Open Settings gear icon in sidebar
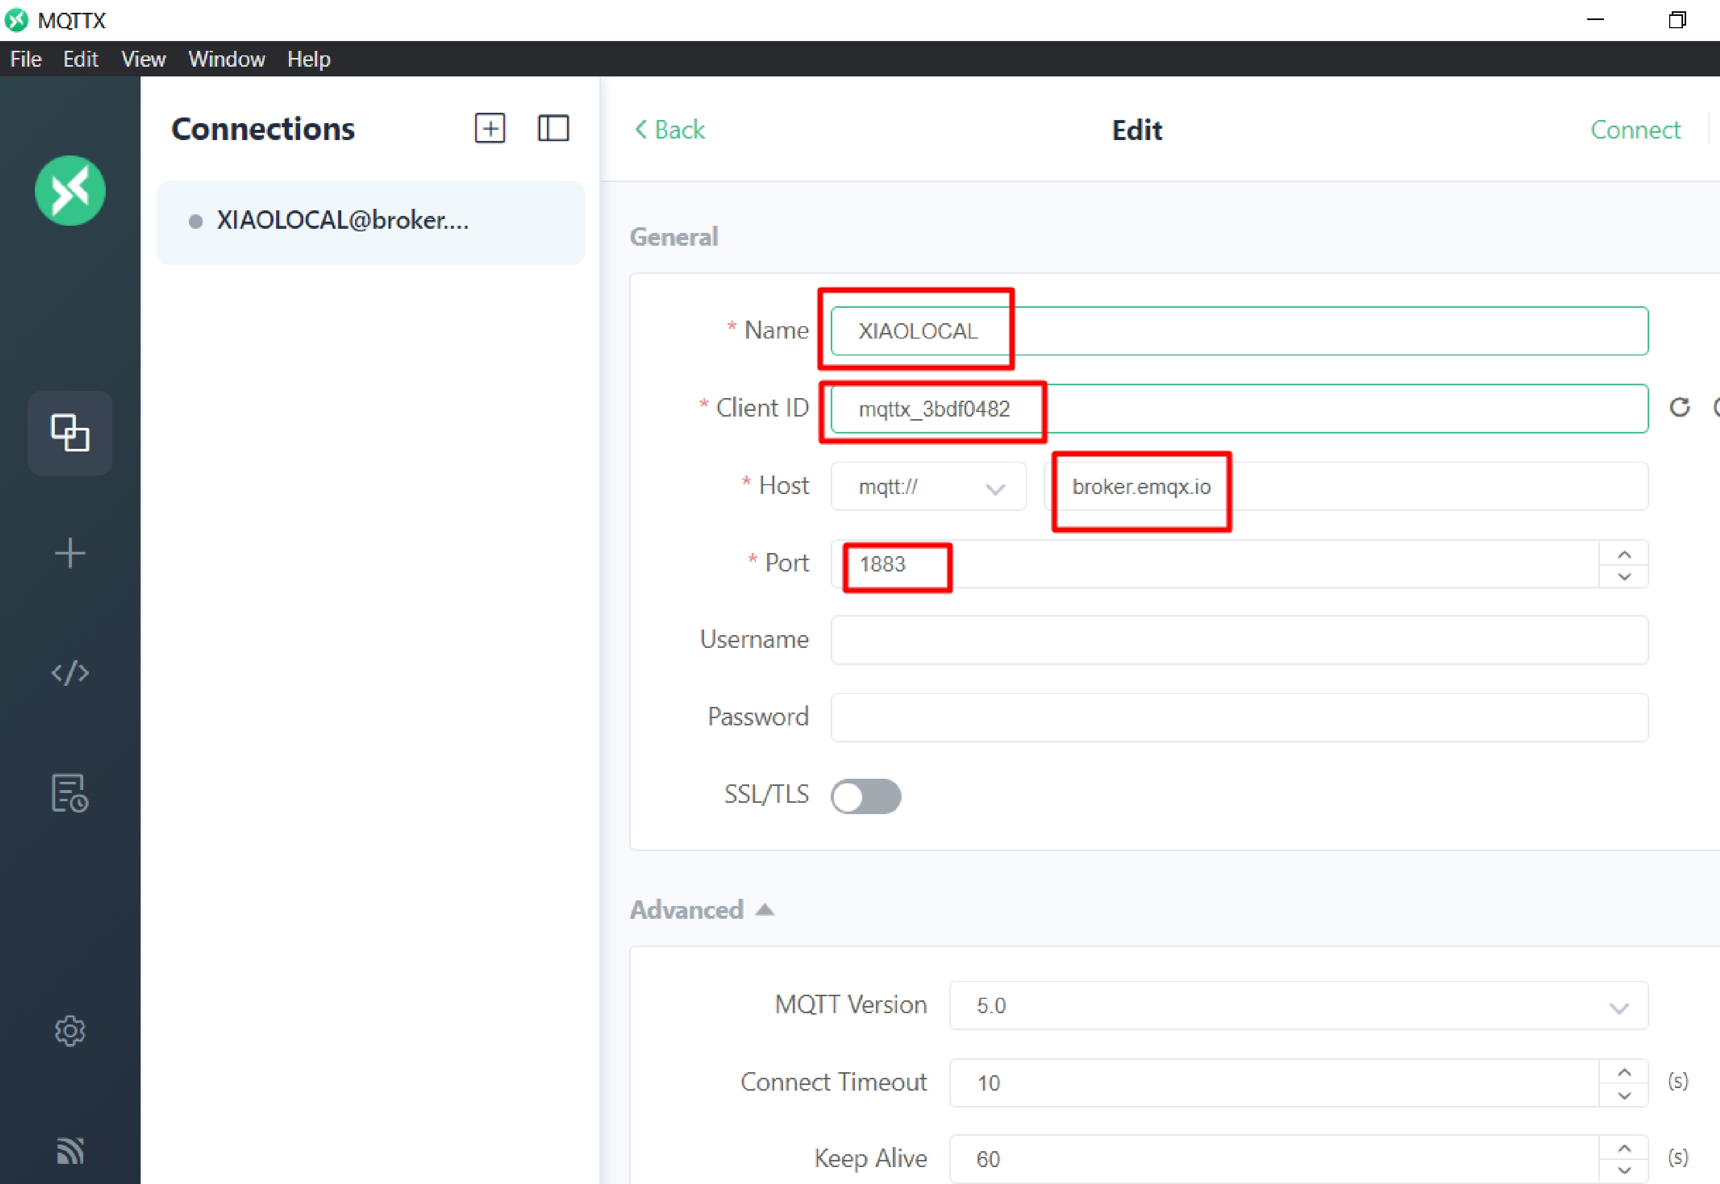 (70, 1031)
